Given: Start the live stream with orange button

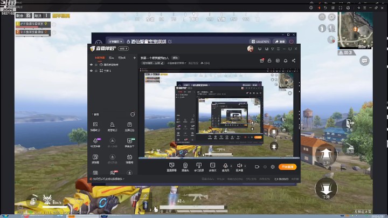Looking at the screenshot, I should click(287, 167).
